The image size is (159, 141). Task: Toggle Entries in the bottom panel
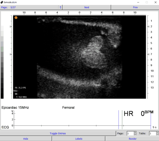58,133
